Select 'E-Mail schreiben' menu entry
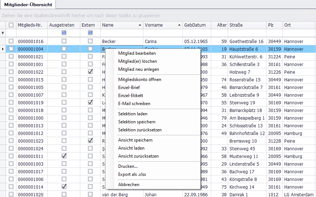The height and width of the screenshot is (197, 316). pos(134,104)
